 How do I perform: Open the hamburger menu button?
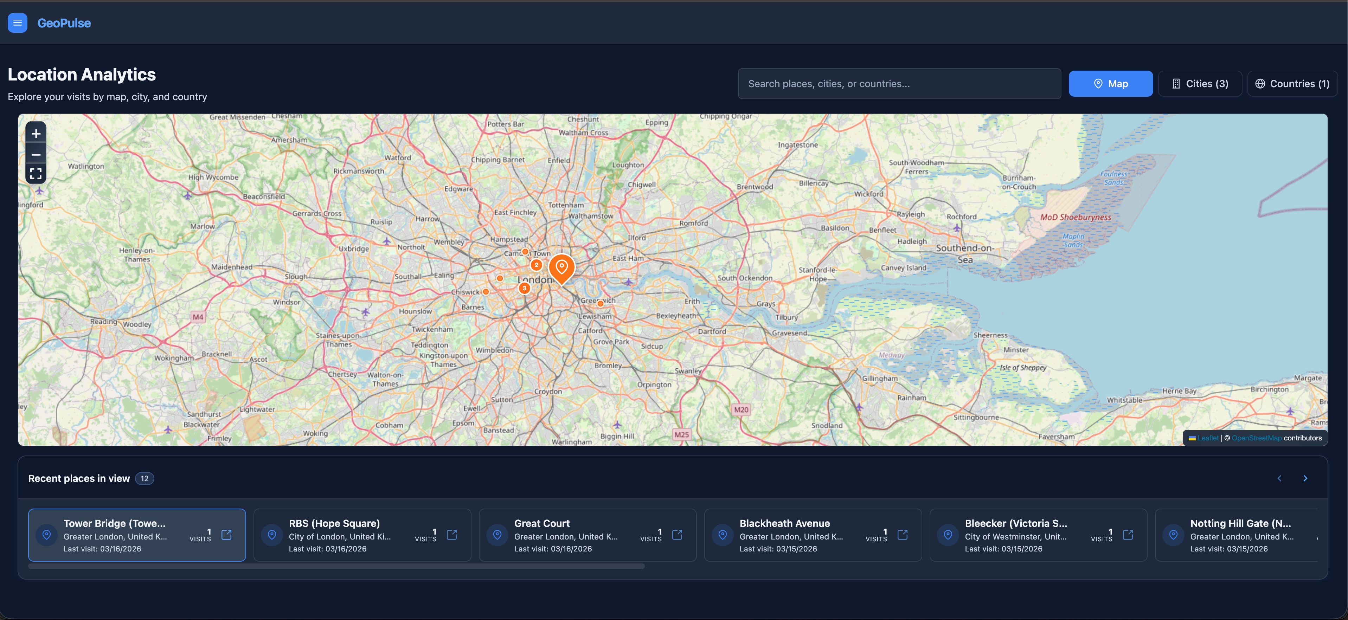tap(17, 22)
